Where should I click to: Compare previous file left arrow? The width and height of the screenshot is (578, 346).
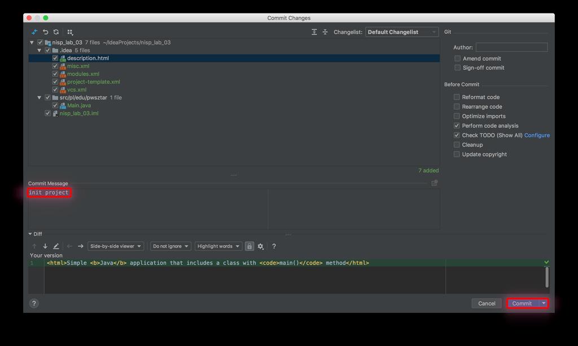point(69,246)
